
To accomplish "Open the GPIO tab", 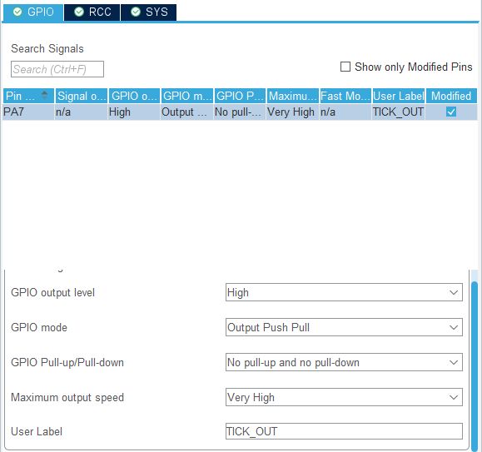I will click(33, 12).
